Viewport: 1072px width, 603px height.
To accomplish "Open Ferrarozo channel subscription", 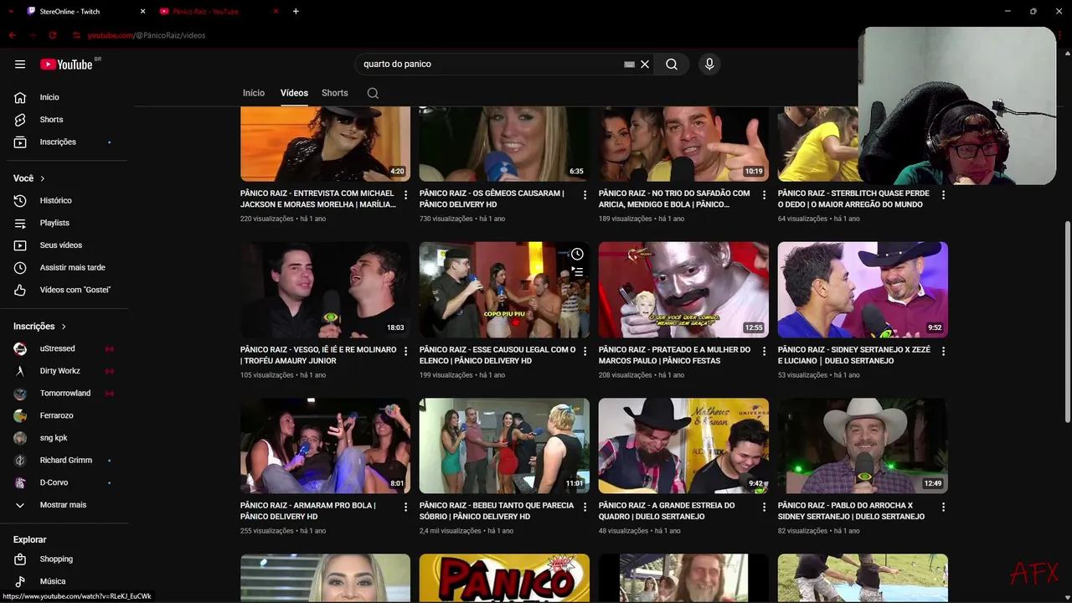I will (x=65, y=415).
